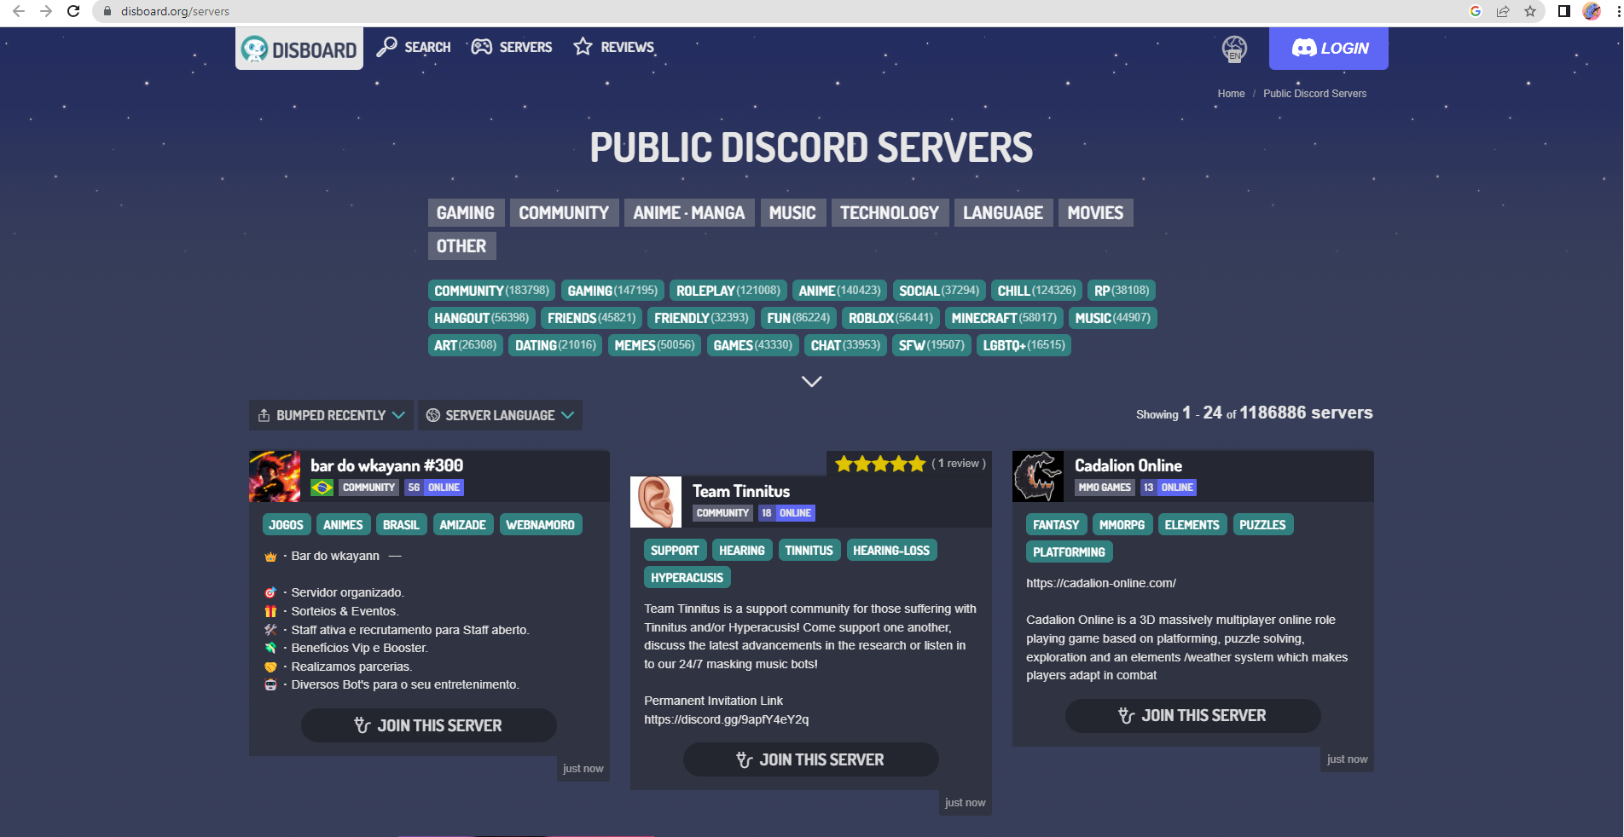Open the Bumped Recently sort dropdown
The width and height of the screenshot is (1624, 837).
tap(331, 415)
